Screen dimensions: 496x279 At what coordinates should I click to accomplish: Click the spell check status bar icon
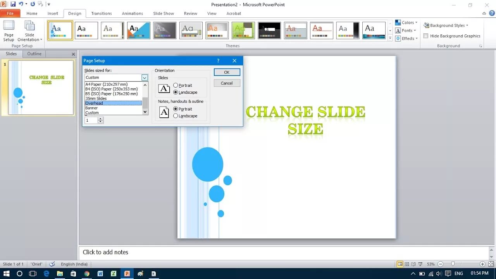52,264
